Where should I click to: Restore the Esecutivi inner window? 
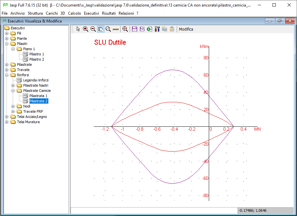click(x=280, y=21)
